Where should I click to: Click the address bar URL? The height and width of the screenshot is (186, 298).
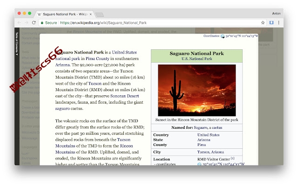click(x=103, y=23)
